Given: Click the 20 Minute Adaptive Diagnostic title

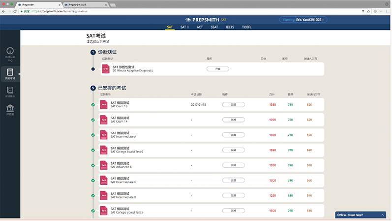Looking at the screenshot, I should pos(133,71).
